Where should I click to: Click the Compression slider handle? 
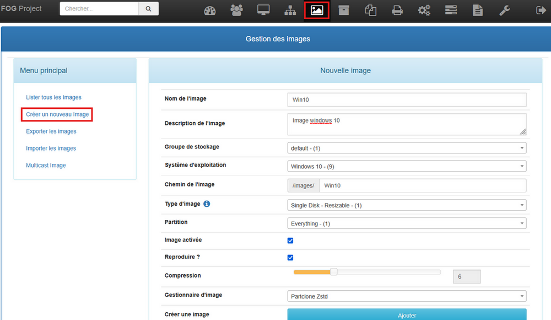[333, 272]
